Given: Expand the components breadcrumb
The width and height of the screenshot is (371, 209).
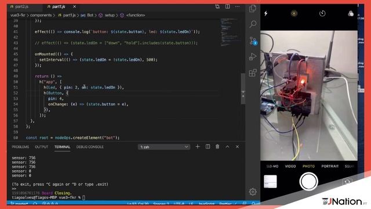Looking at the screenshot, I should pos(41,15).
